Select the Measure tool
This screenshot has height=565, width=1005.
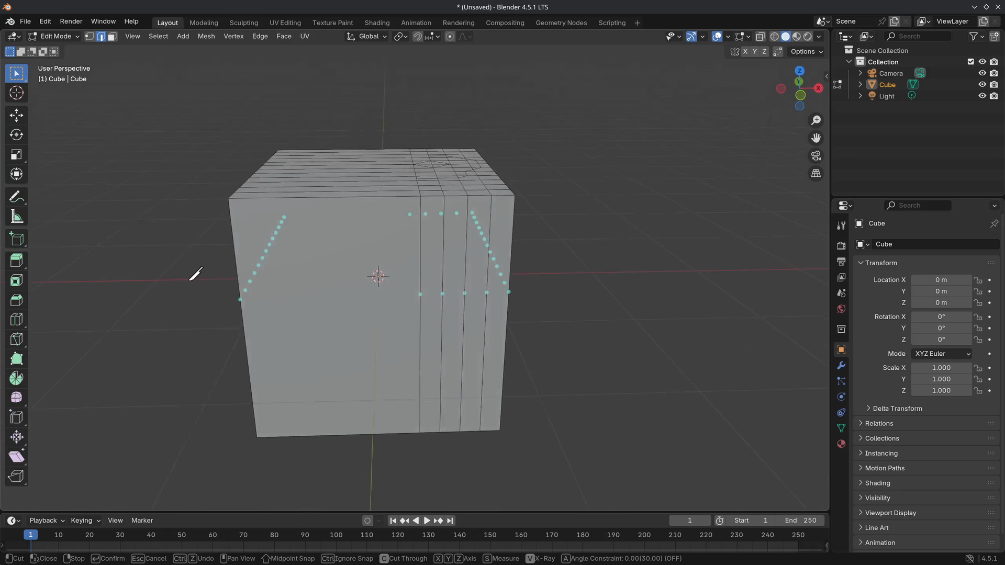coord(16,217)
